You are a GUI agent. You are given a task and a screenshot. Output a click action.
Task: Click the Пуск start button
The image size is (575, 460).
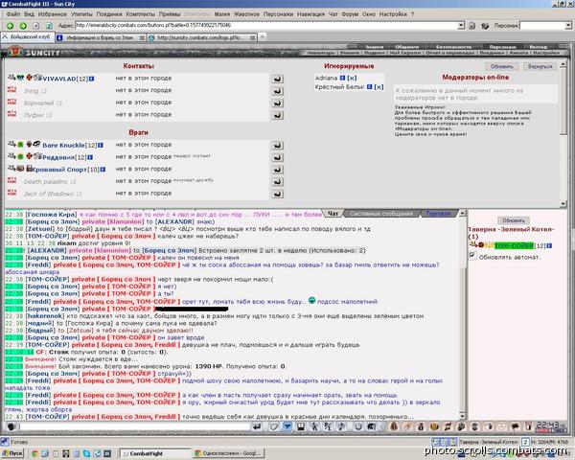tap(12, 453)
